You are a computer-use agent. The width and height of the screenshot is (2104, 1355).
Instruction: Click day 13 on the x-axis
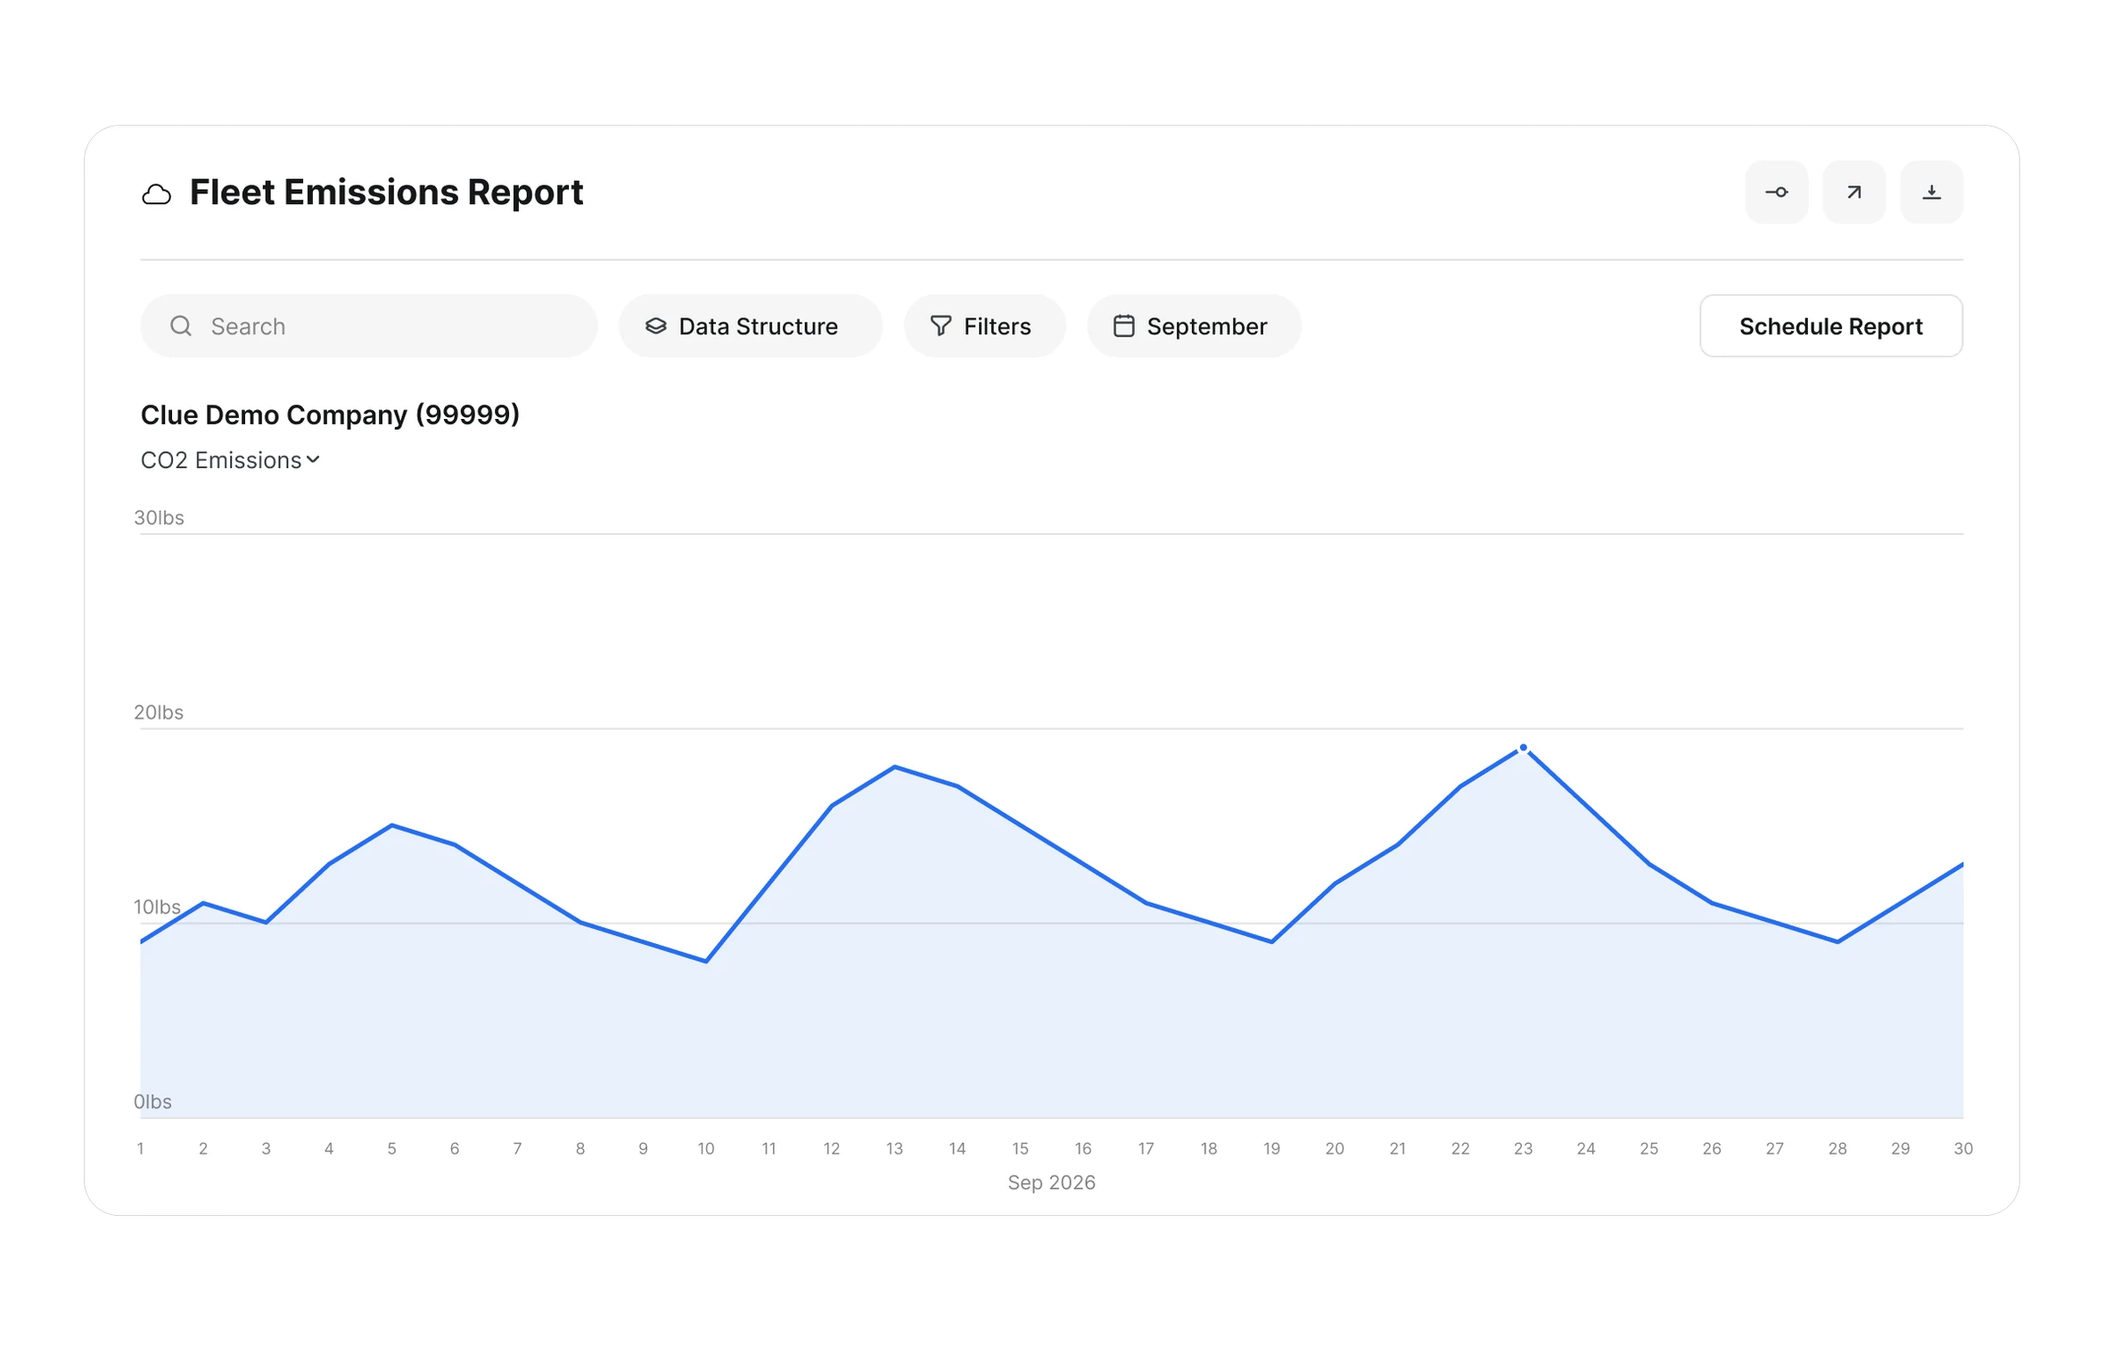pos(894,1148)
